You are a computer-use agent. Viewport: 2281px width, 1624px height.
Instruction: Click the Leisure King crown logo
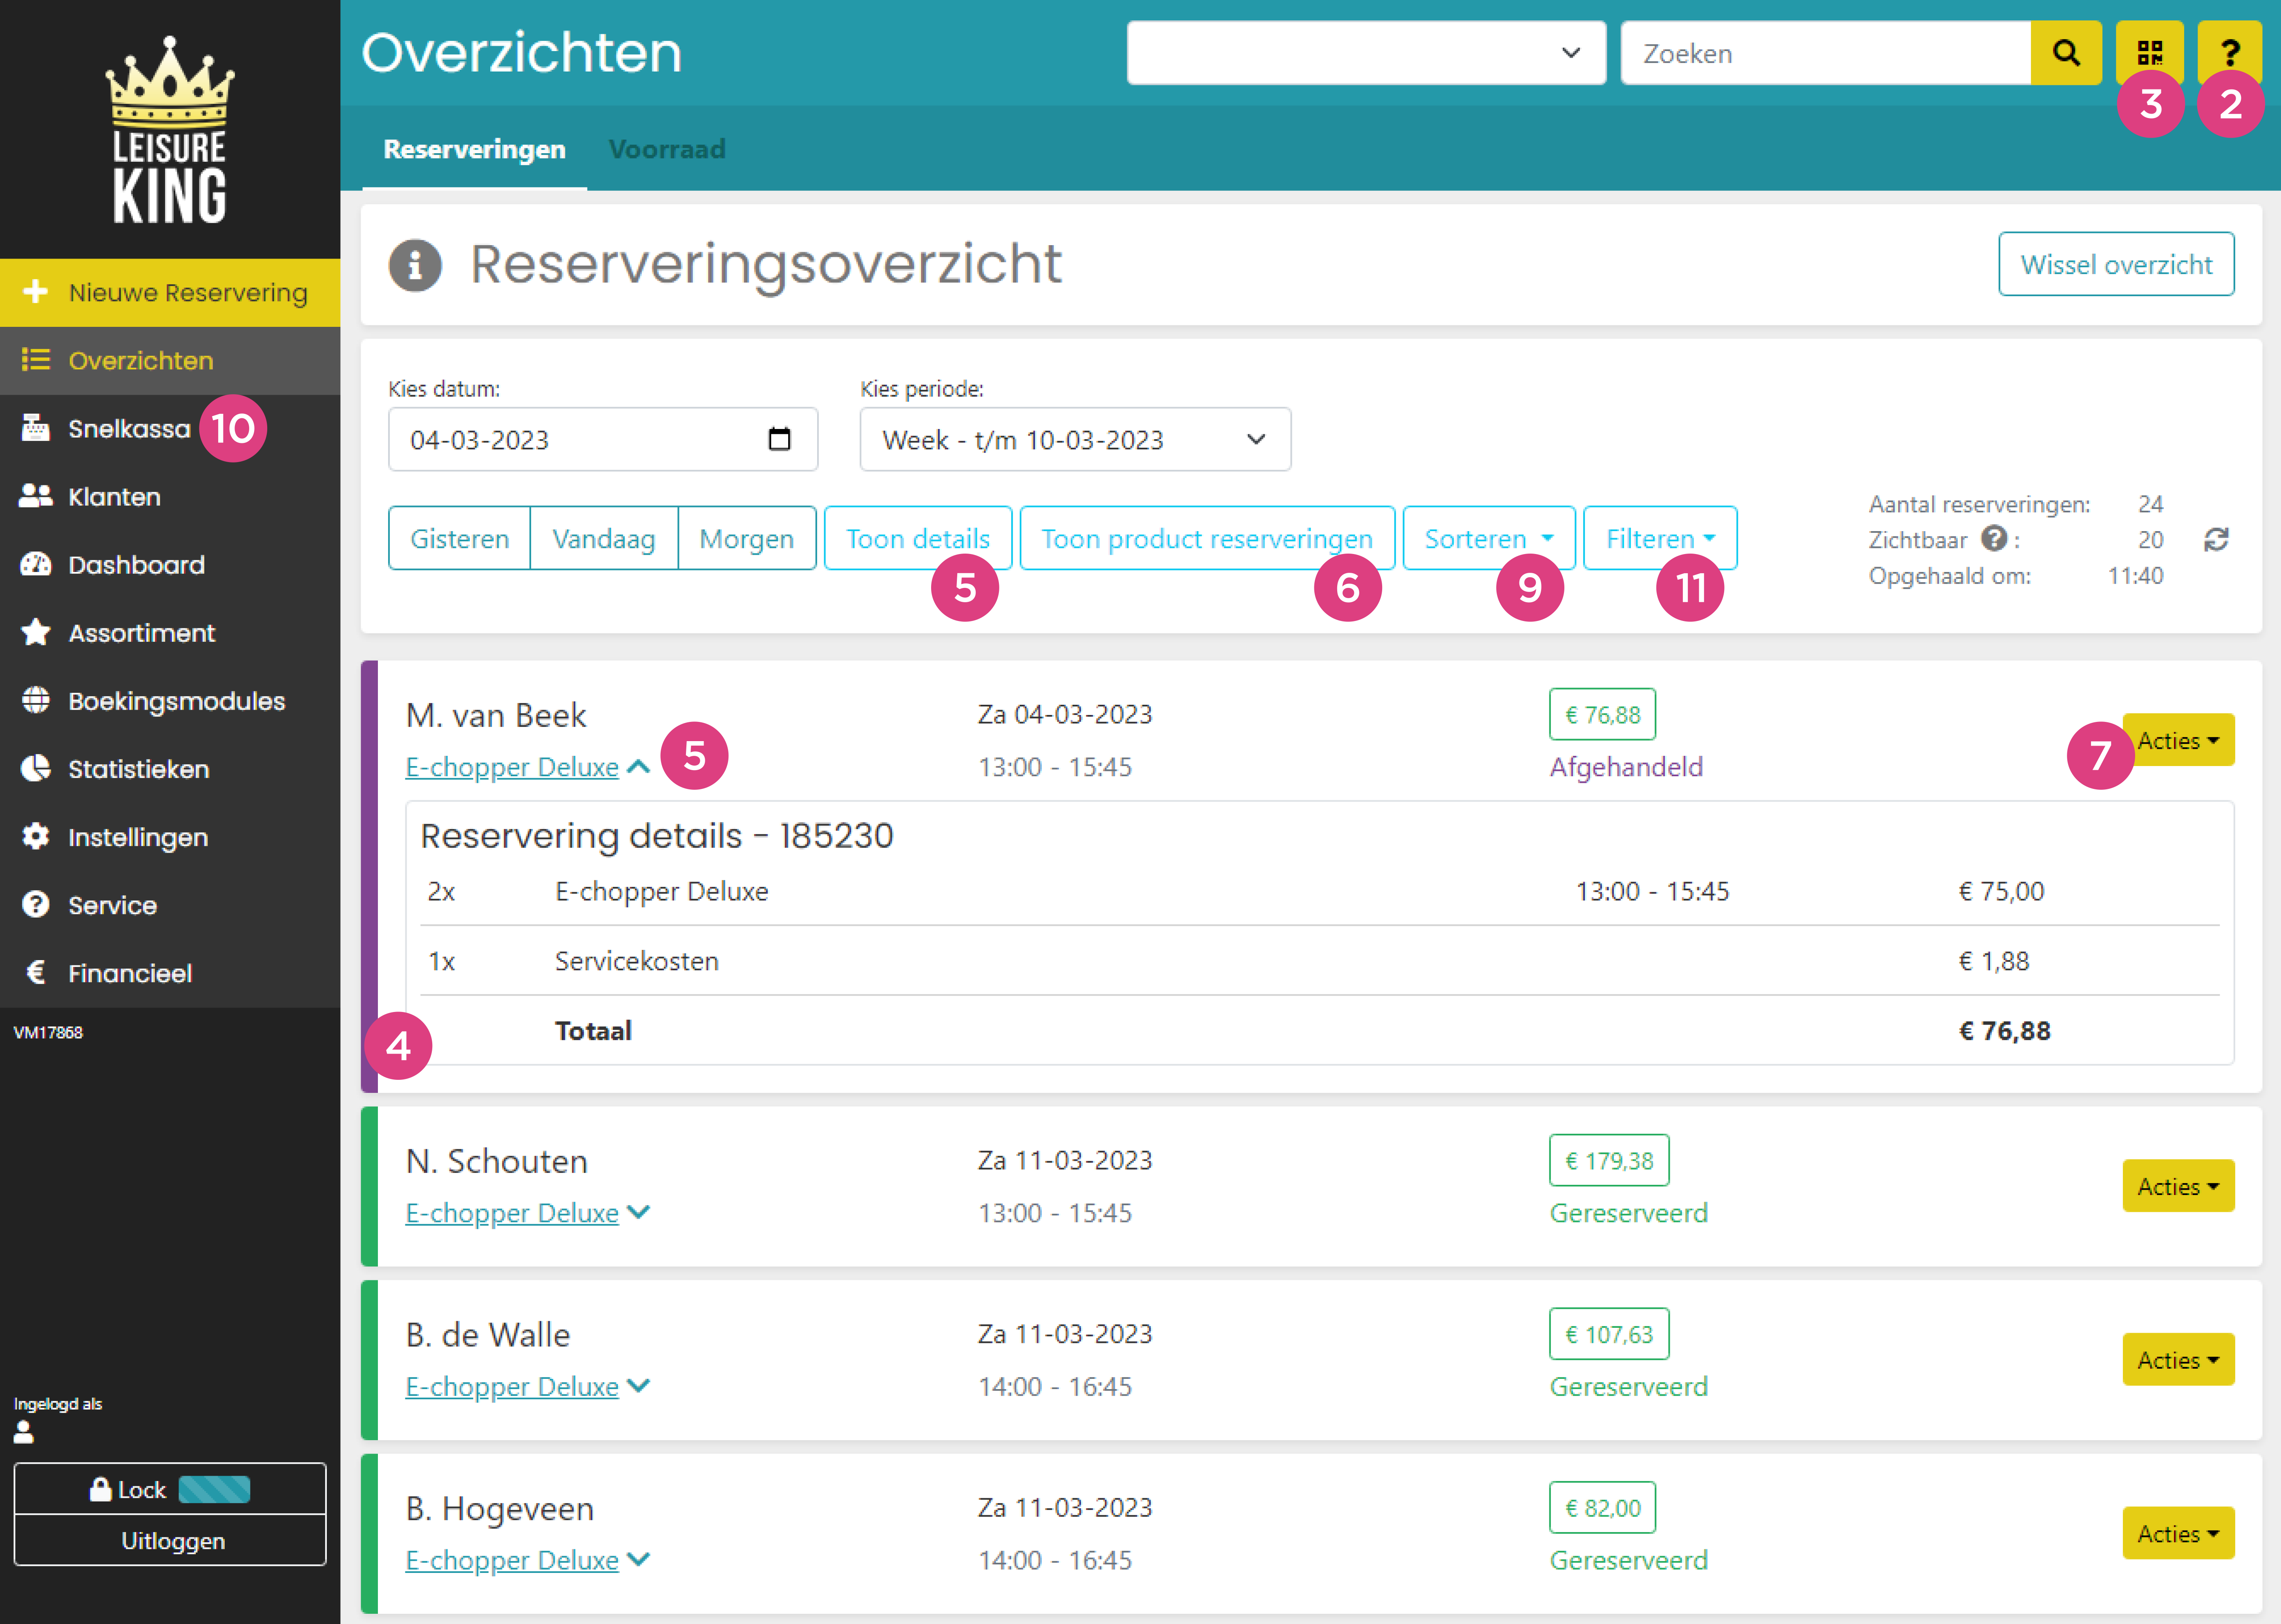pos(170,130)
